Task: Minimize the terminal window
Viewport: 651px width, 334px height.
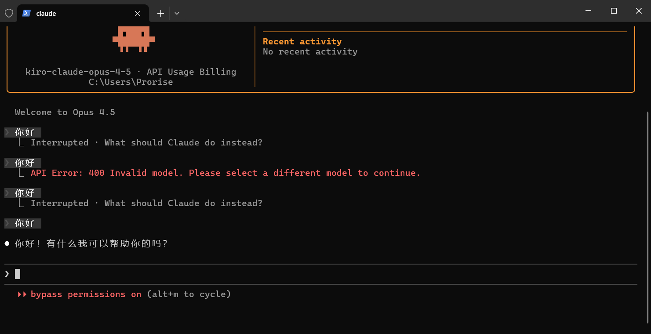Action: click(x=589, y=11)
